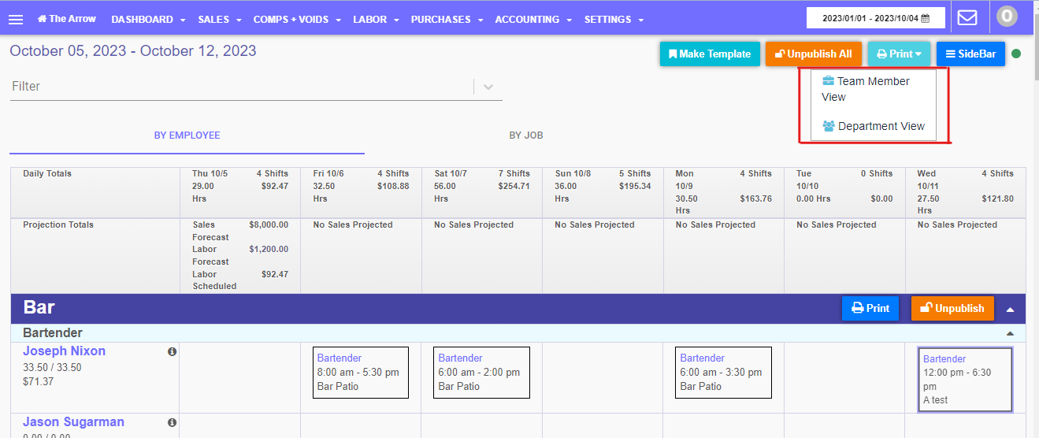
Task: Show info icon for Joseph Nixon
Action: point(172,352)
